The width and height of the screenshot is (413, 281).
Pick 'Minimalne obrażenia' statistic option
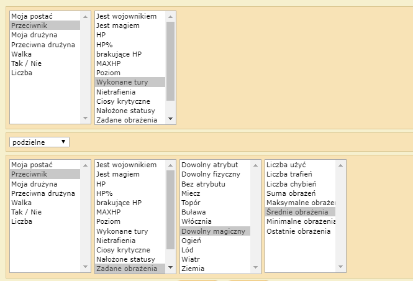click(x=300, y=221)
